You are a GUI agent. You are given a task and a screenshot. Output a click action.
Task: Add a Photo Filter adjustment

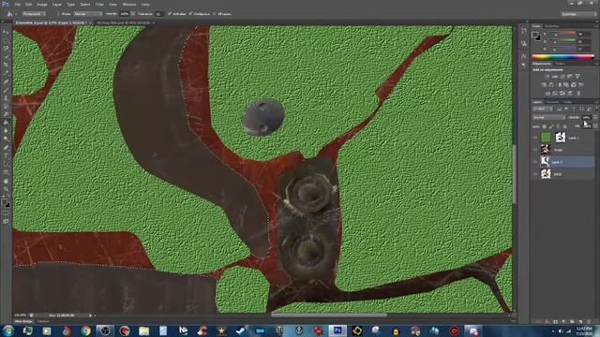pyautogui.click(x=566, y=85)
